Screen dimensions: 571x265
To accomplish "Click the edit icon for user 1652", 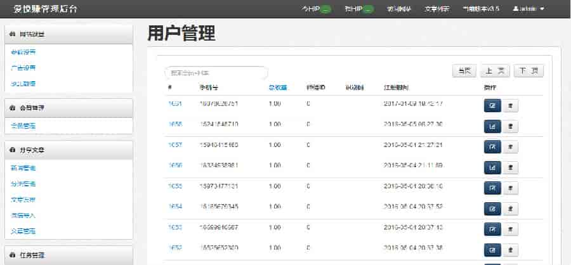I will [492, 249].
